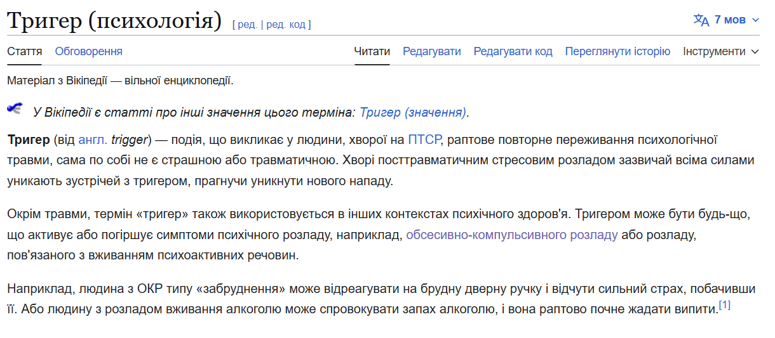Click the disambiguation note icon
This screenshot has width=775, height=338.
click(15, 108)
